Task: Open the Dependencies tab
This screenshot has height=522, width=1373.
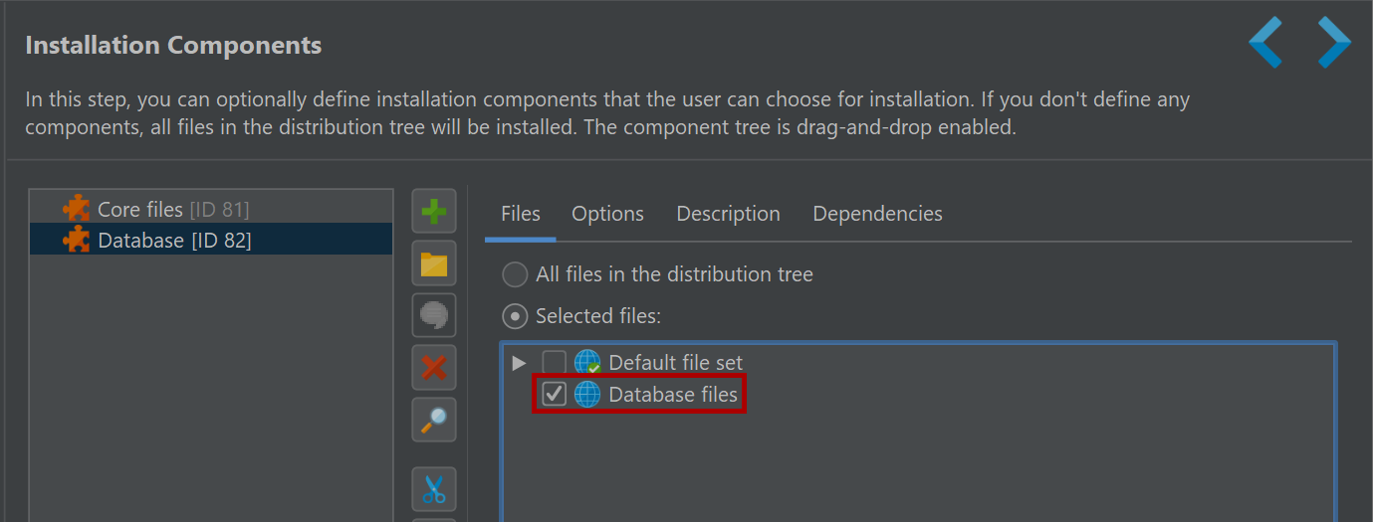Action: pyautogui.click(x=877, y=214)
